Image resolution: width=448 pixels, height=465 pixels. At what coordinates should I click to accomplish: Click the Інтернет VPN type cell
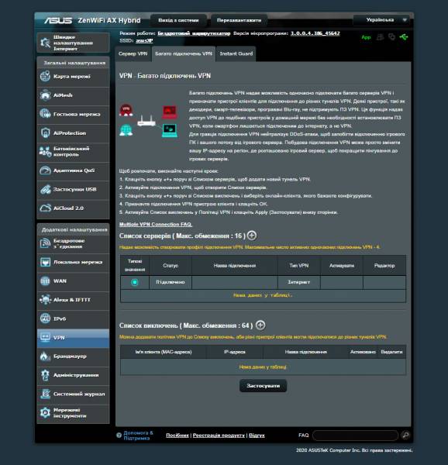[x=299, y=282]
